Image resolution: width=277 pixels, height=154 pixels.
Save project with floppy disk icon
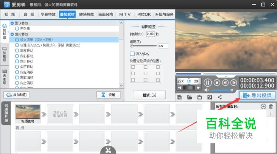point(199,97)
